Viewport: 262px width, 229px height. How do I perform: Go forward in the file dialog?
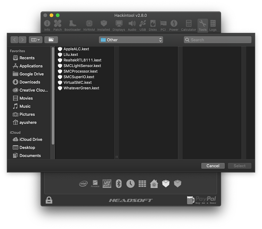click(22, 40)
